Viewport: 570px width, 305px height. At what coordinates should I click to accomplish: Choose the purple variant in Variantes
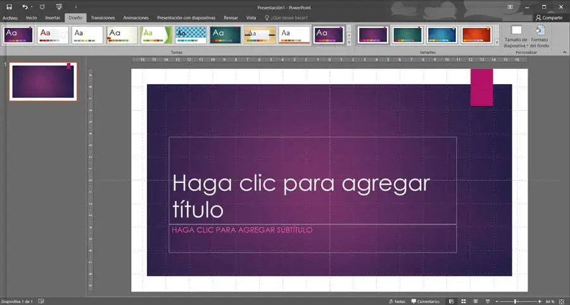click(372, 35)
